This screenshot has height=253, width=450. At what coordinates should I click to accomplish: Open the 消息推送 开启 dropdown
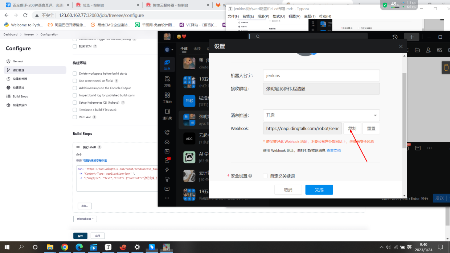[x=321, y=115]
